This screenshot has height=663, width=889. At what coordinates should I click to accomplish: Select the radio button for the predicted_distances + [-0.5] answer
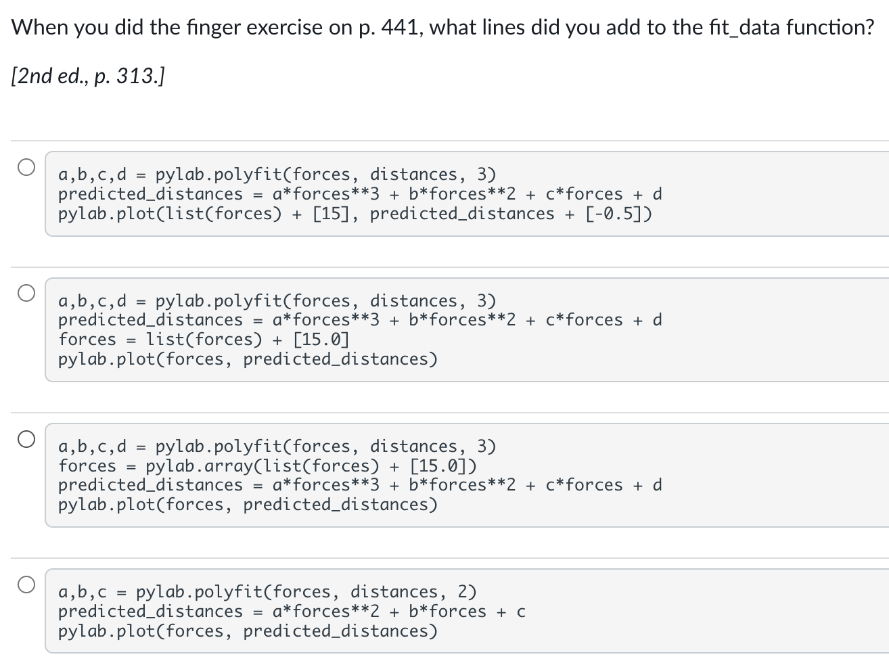point(26,167)
